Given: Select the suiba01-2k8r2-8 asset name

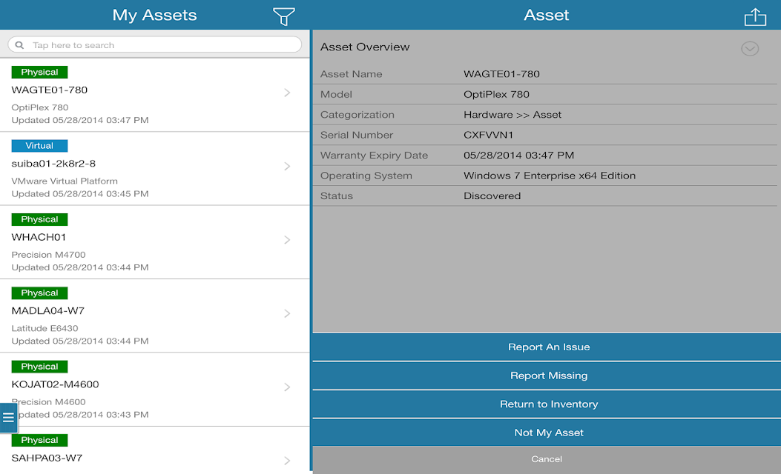Looking at the screenshot, I should [53, 164].
